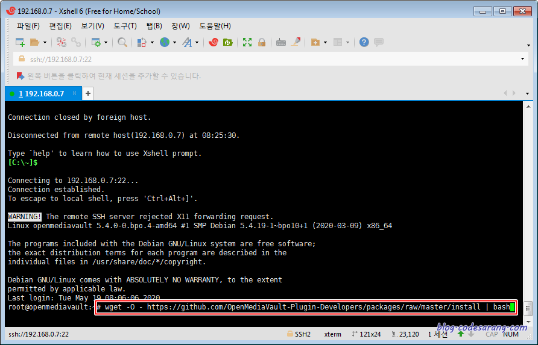Viewport: 538px width, 345px height.
Task: Click the Feedback speech bubble icon
Action: pos(379,42)
